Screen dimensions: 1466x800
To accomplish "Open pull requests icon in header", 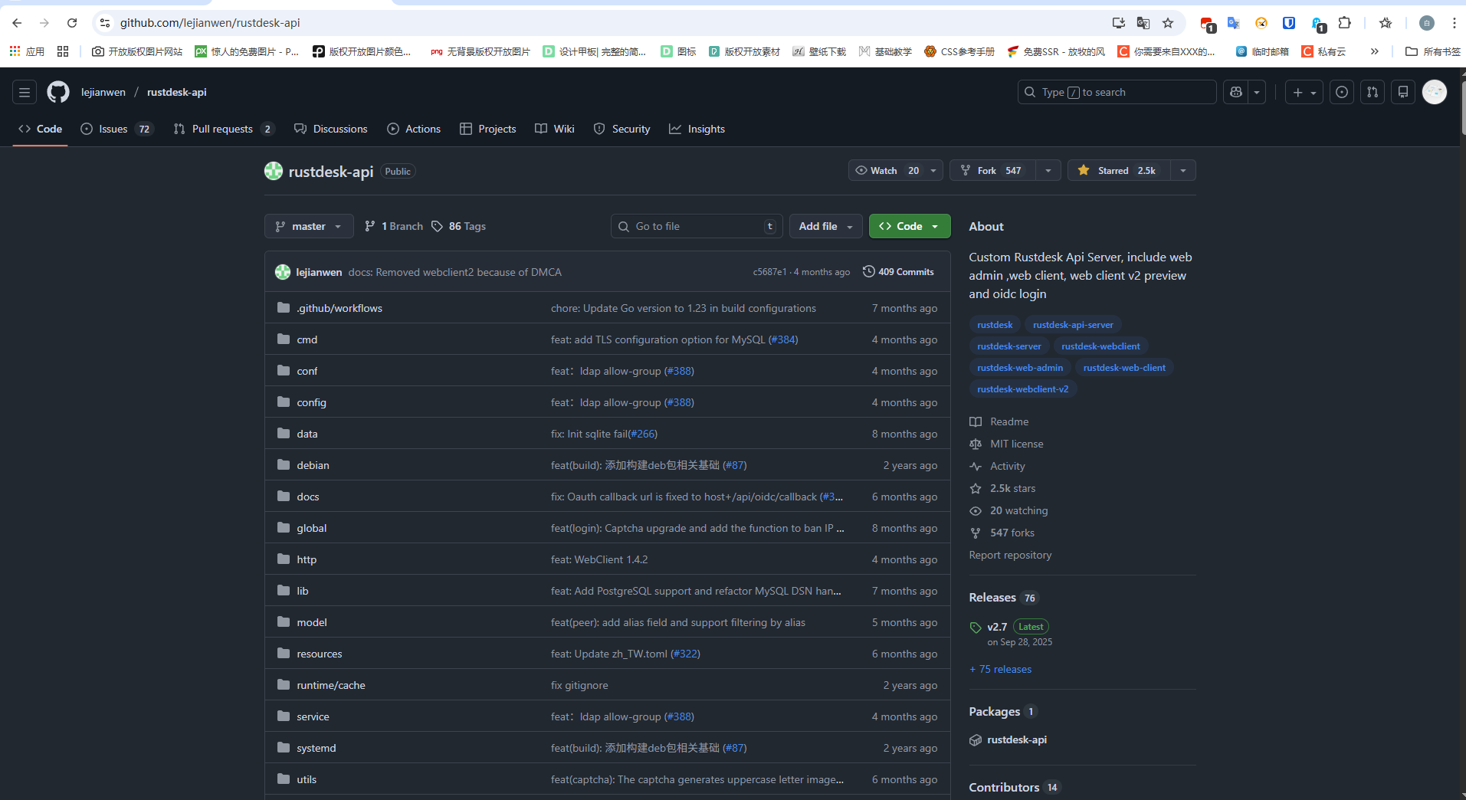I will click(x=1372, y=92).
